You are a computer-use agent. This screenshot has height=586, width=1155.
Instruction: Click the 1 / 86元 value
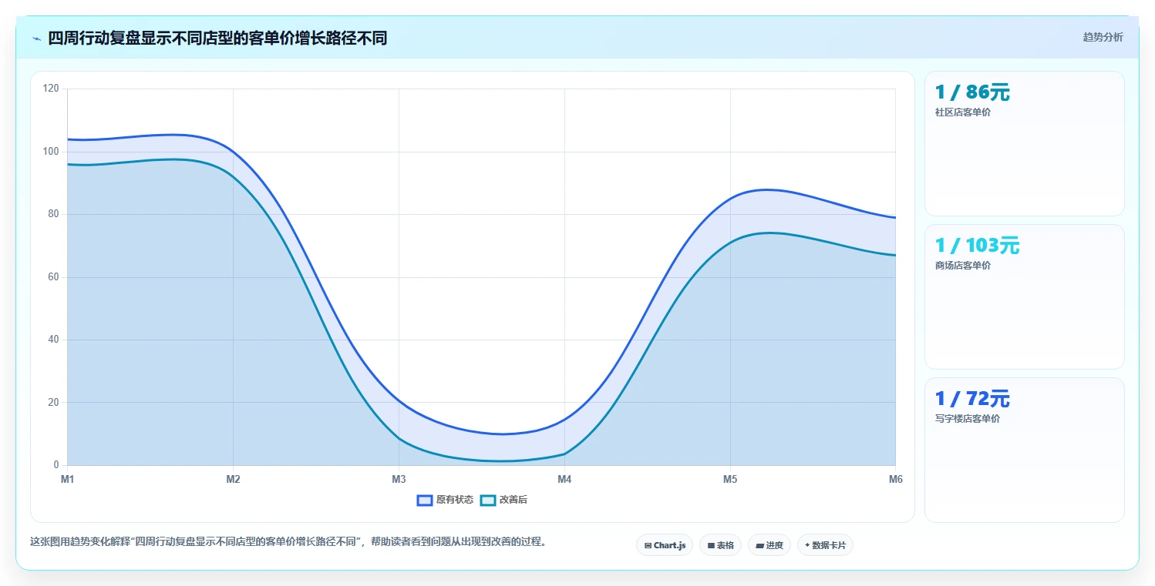[x=972, y=92]
